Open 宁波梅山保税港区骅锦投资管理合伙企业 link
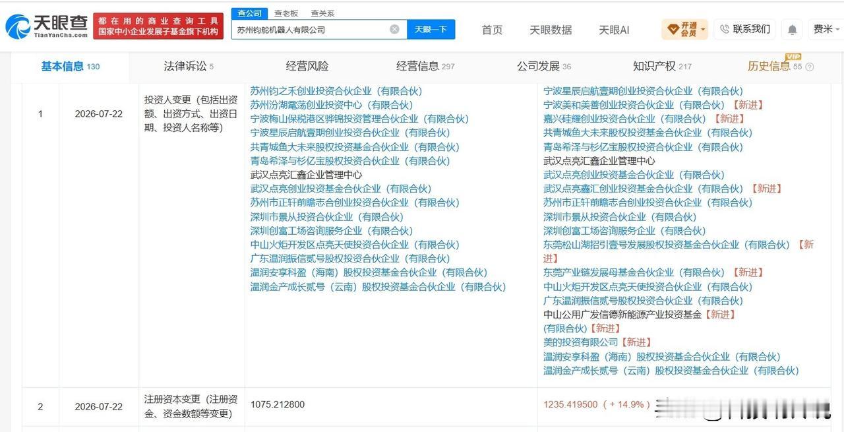 (x=359, y=119)
